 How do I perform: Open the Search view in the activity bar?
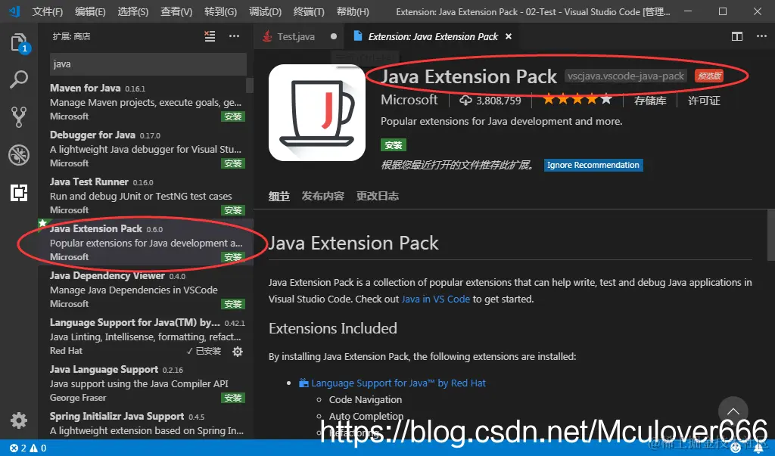pos(19,79)
